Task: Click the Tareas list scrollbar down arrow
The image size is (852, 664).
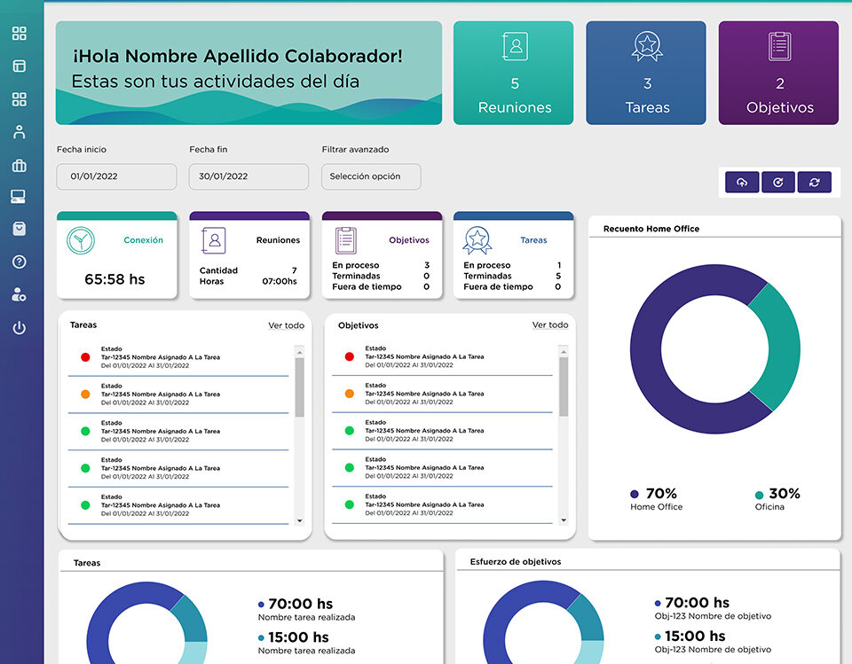Action: pyautogui.click(x=299, y=520)
